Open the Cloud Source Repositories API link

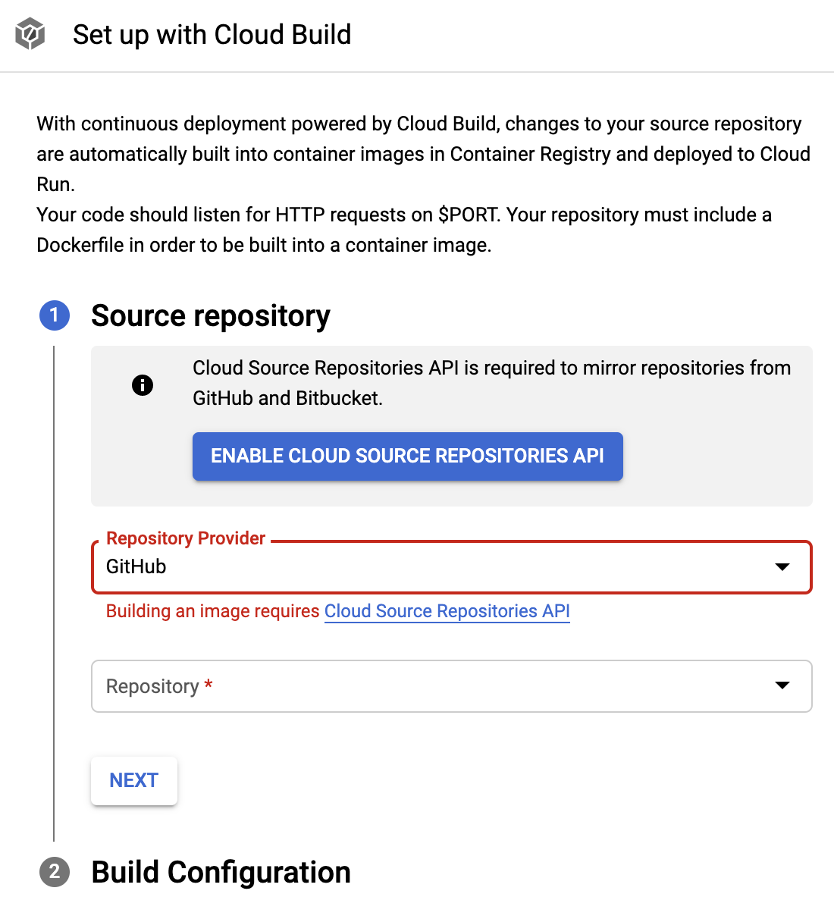pyautogui.click(x=447, y=611)
